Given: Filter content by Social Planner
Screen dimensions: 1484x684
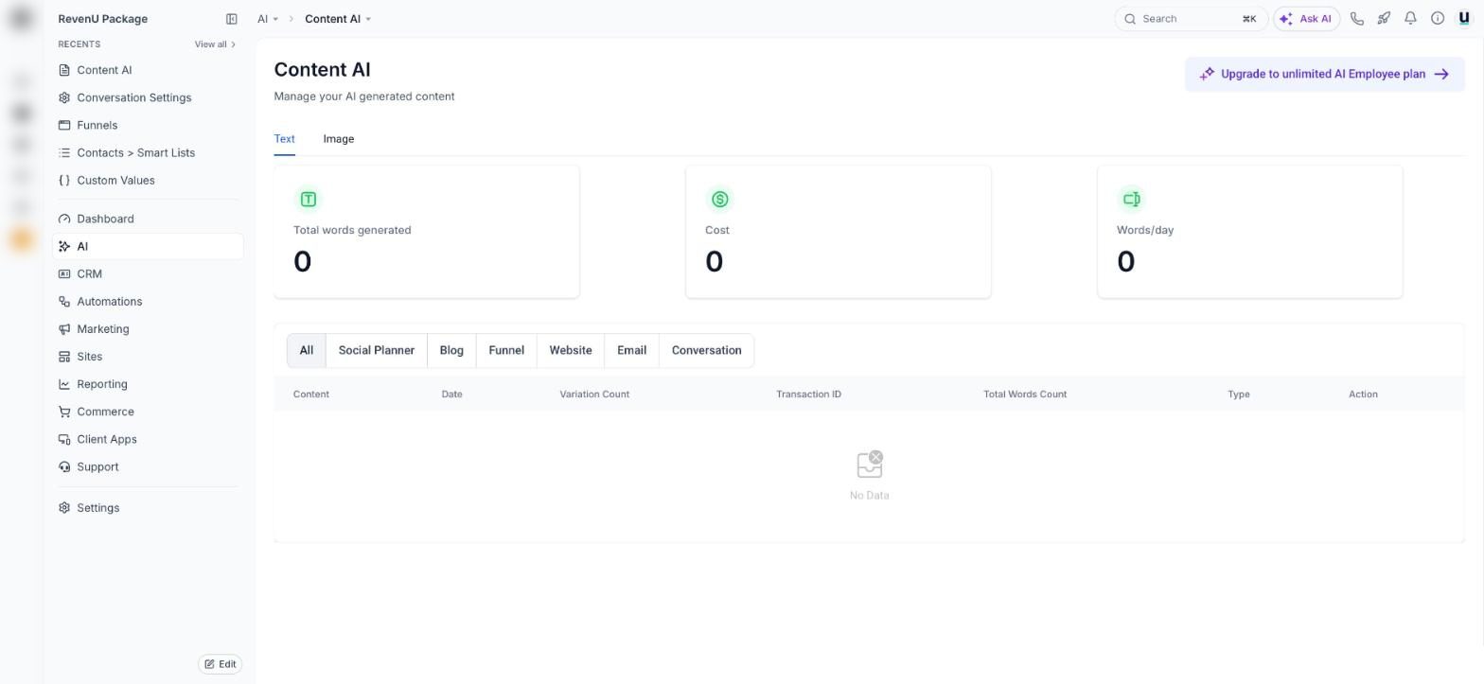Looking at the screenshot, I should (x=376, y=351).
